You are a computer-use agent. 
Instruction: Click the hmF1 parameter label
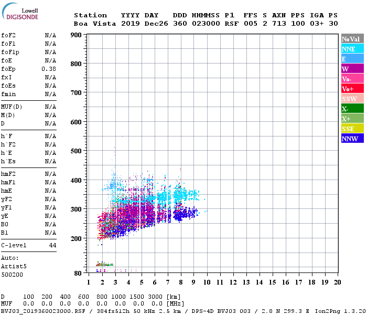click(x=8, y=182)
